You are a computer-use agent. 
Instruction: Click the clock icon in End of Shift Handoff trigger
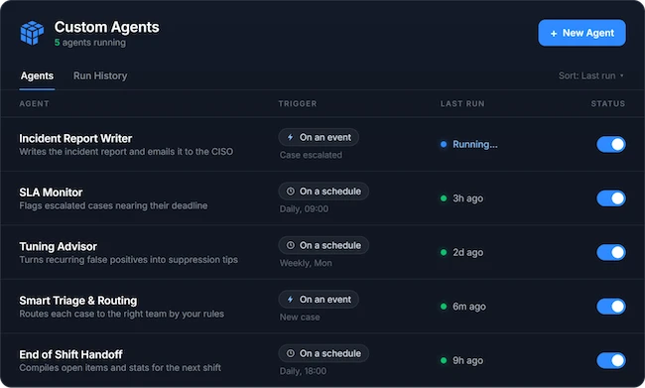tap(291, 353)
